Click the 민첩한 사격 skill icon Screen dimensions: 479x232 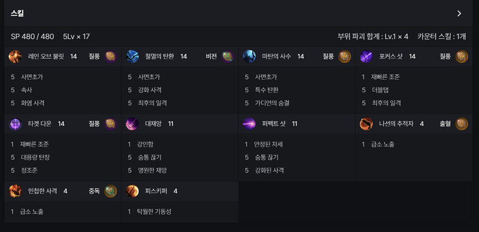tap(15, 191)
